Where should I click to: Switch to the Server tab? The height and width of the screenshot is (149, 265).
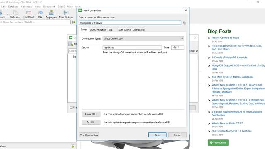coord(84,29)
